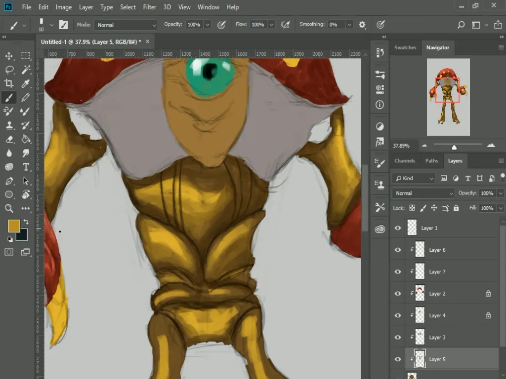Hide Layer 1 visibility eye
Image resolution: width=506 pixels, height=379 pixels.
click(x=398, y=228)
